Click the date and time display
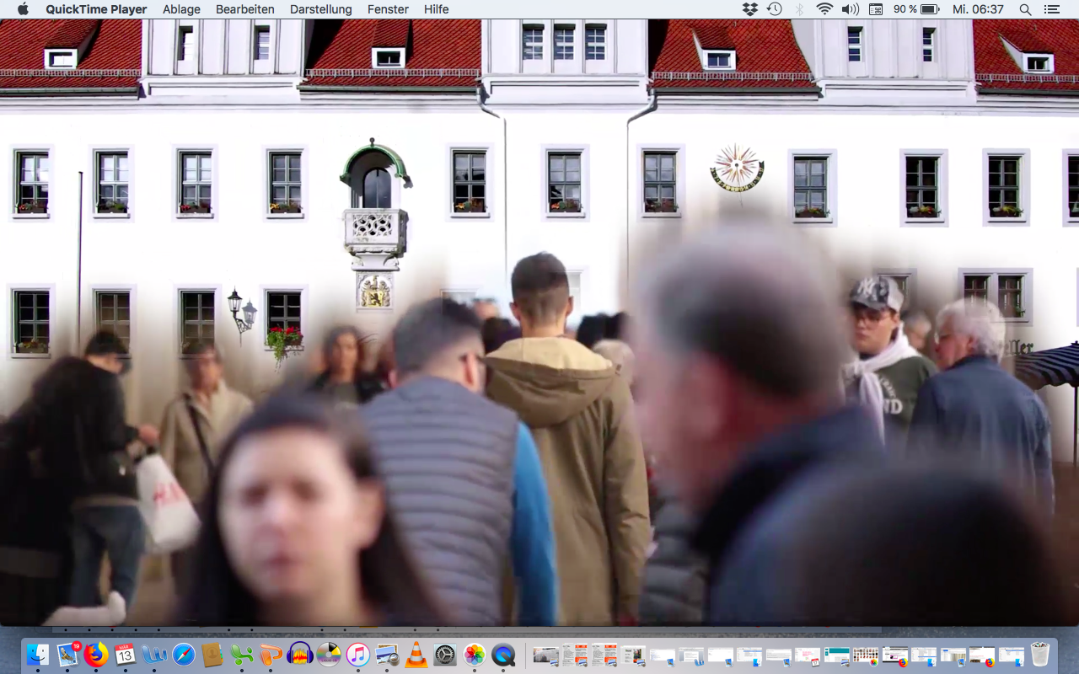The width and height of the screenshot is (1079, 674). coord(978,9)
